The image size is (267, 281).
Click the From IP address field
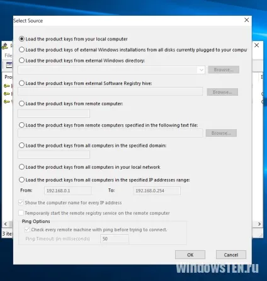tap(68, 191)
